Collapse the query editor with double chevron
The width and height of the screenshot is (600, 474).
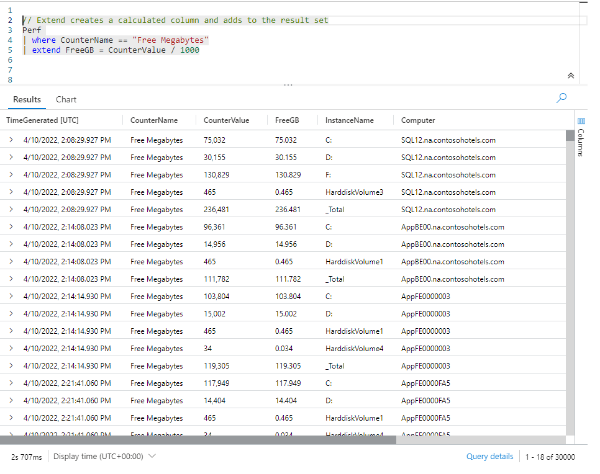pos(571,76)
